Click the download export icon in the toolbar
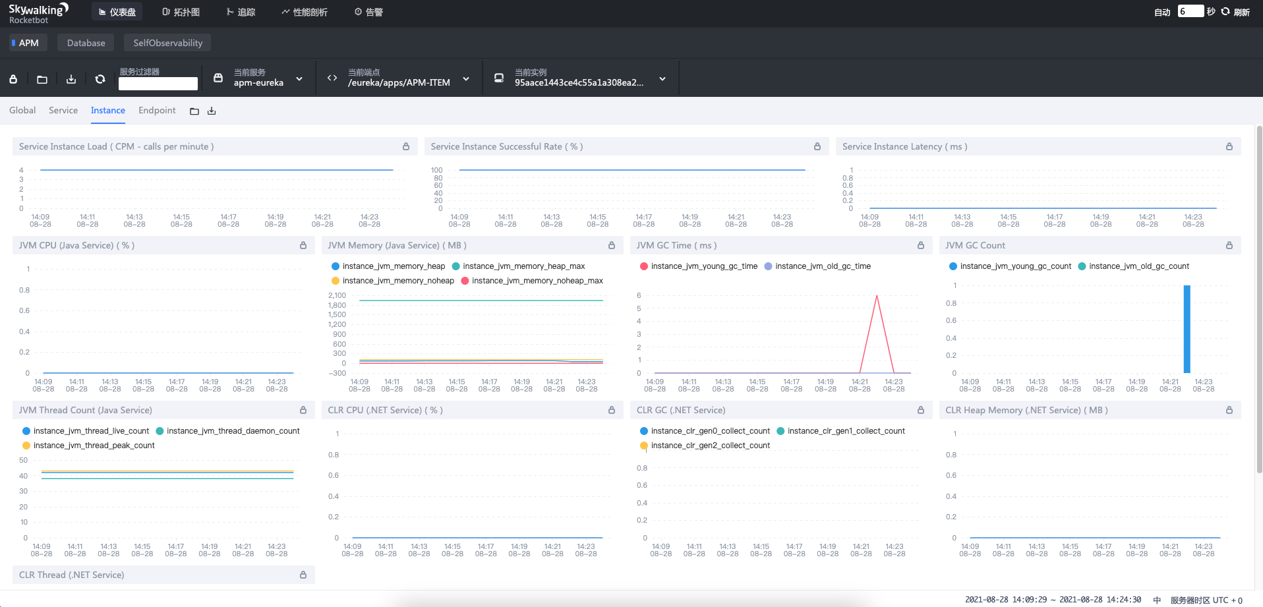The width and height of the screenshot is (1263, 607). coord(71,79)
